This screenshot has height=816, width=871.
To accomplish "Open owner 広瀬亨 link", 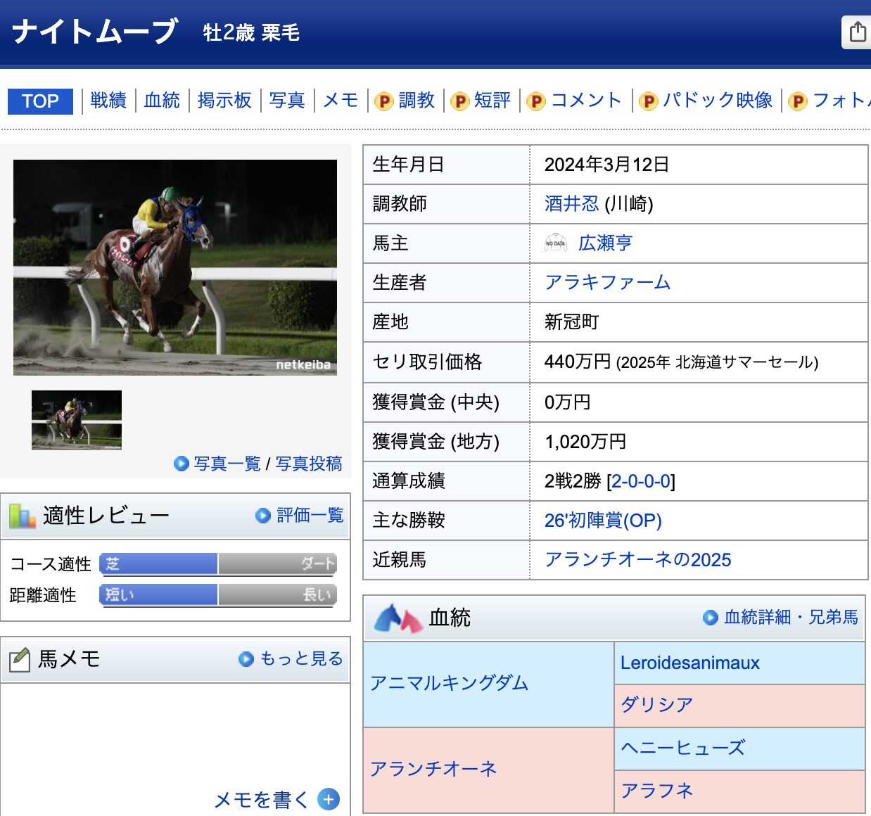I will point(605,243).
